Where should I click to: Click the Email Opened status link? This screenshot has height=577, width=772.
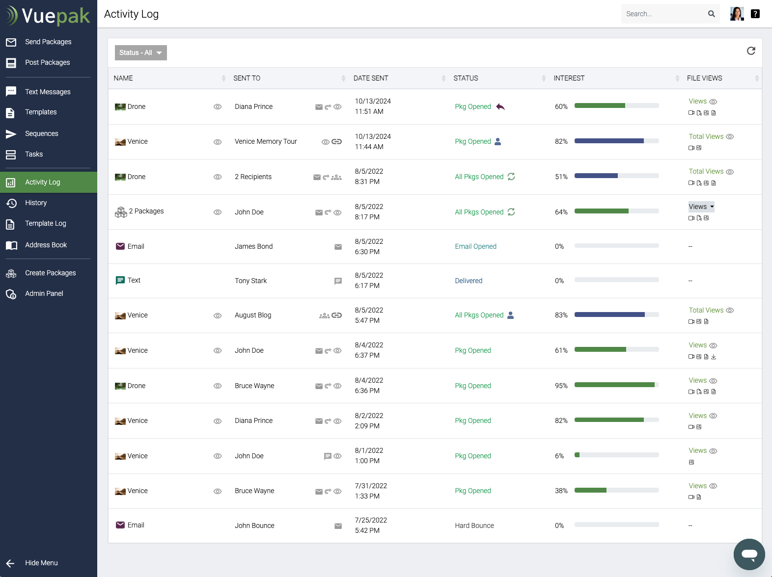pyautogui.click(x=475, y=247)
